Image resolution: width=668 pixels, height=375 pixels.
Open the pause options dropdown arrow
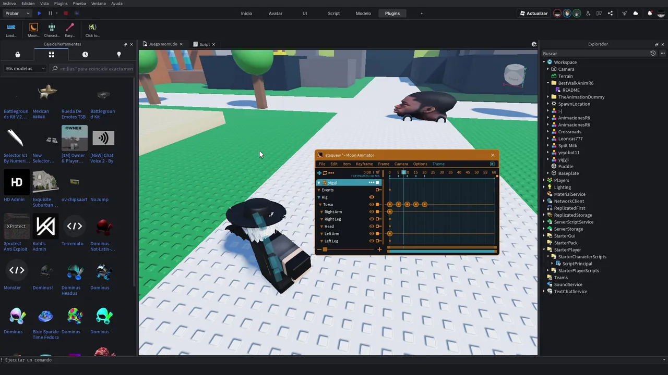coord(57,13)
